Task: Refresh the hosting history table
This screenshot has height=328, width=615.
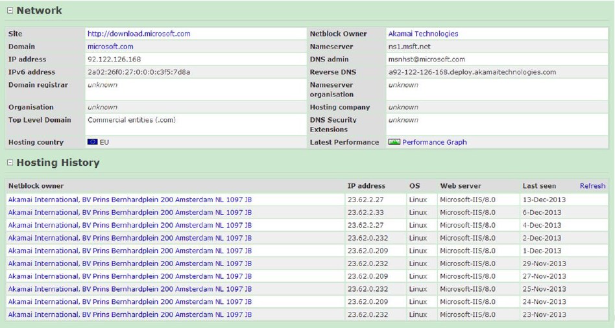Action: coord(593,186)
